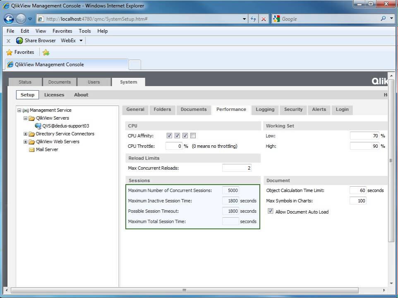This screenshot has width=398, height=298.
Task: Click the Working Set Low field
Action: tap(364, 135)
